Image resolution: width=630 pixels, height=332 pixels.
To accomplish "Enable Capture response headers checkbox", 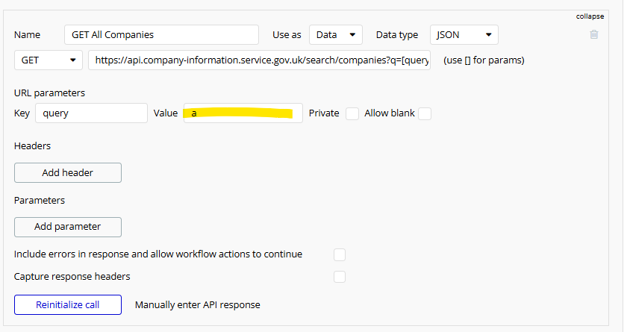I will pos(340,277).
